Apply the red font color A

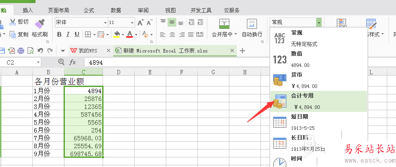click(x=129, y=35)
